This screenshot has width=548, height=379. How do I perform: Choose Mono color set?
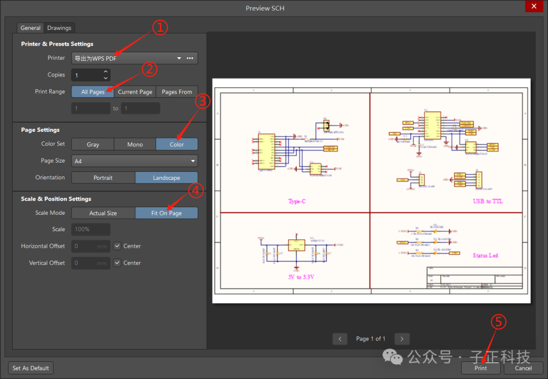pyautogui.click(x=135, y=144)
